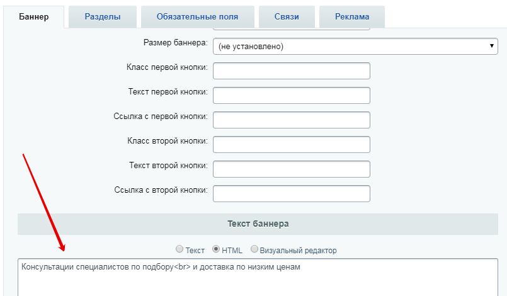Focus the Текст второй кнопки field

point(292,169)
